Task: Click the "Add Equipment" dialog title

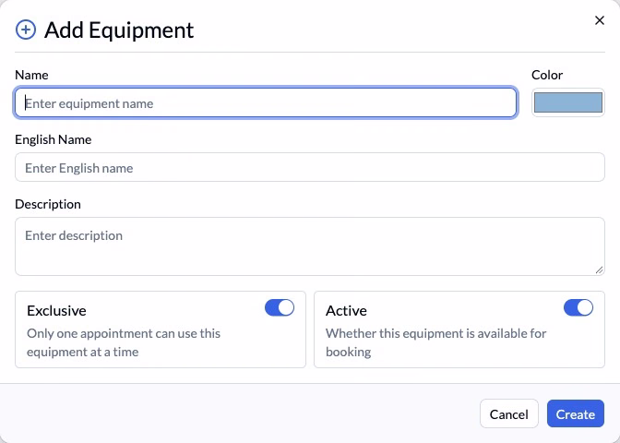Action: [x=119, y=30]
